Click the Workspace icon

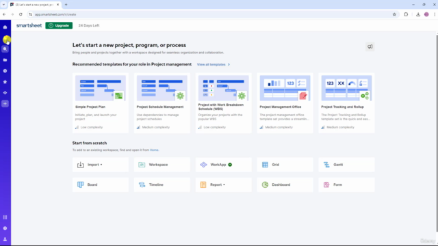coord(142,165)
